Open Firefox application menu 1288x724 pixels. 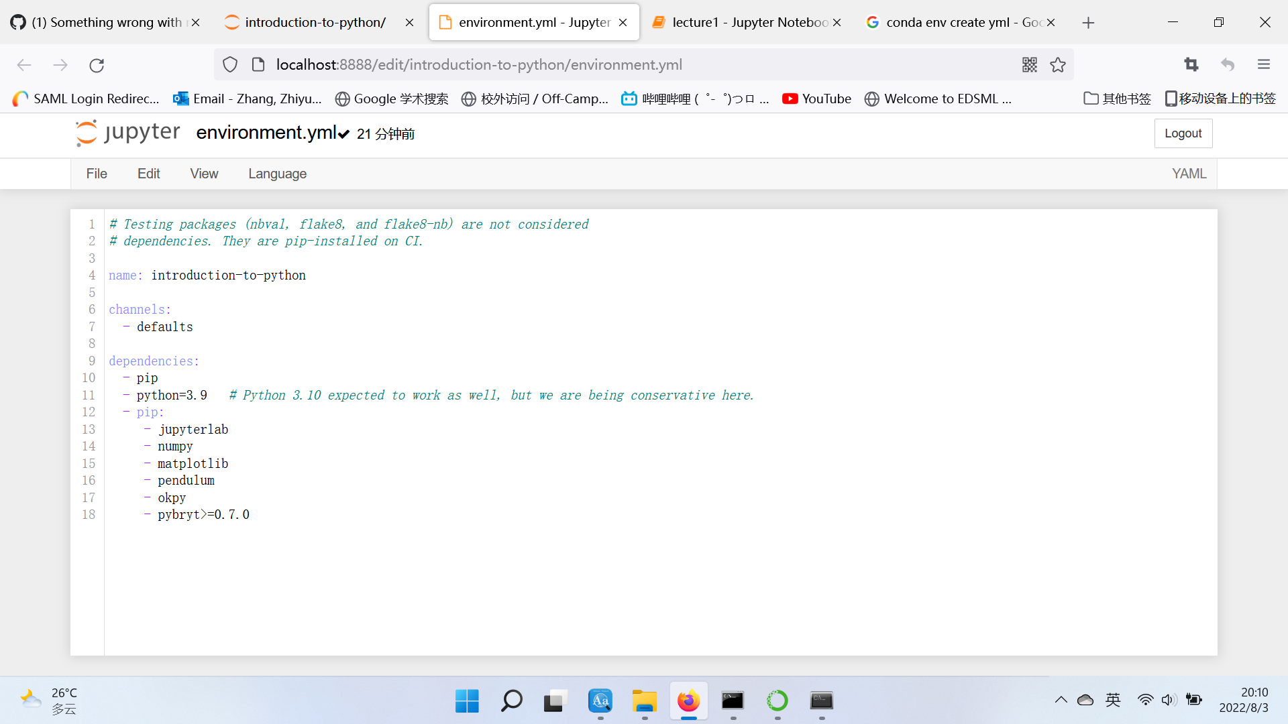[x=1264, y=64]
